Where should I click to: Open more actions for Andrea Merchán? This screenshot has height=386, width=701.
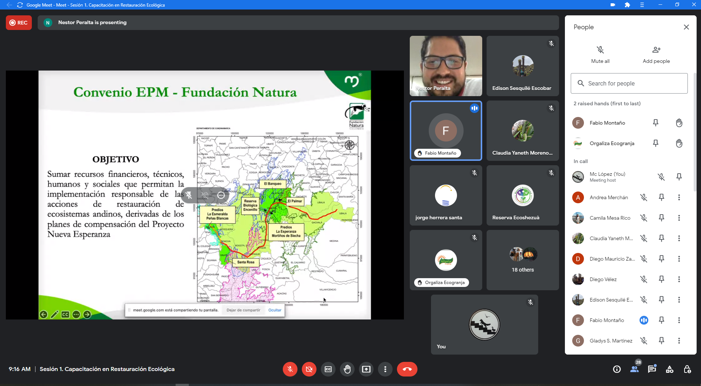pyautogui.click(x=679, y=197)
